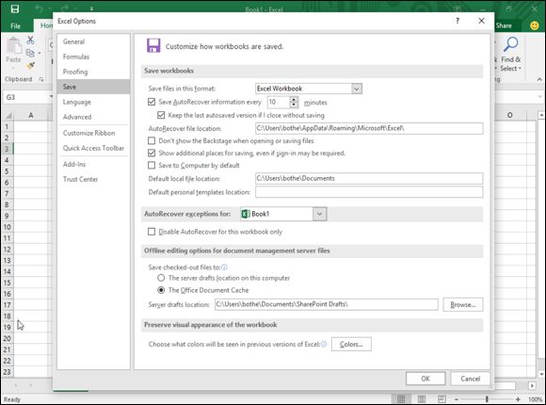
Task: Click the Cut scissors icon in ribbon
Action: [31, 40]
